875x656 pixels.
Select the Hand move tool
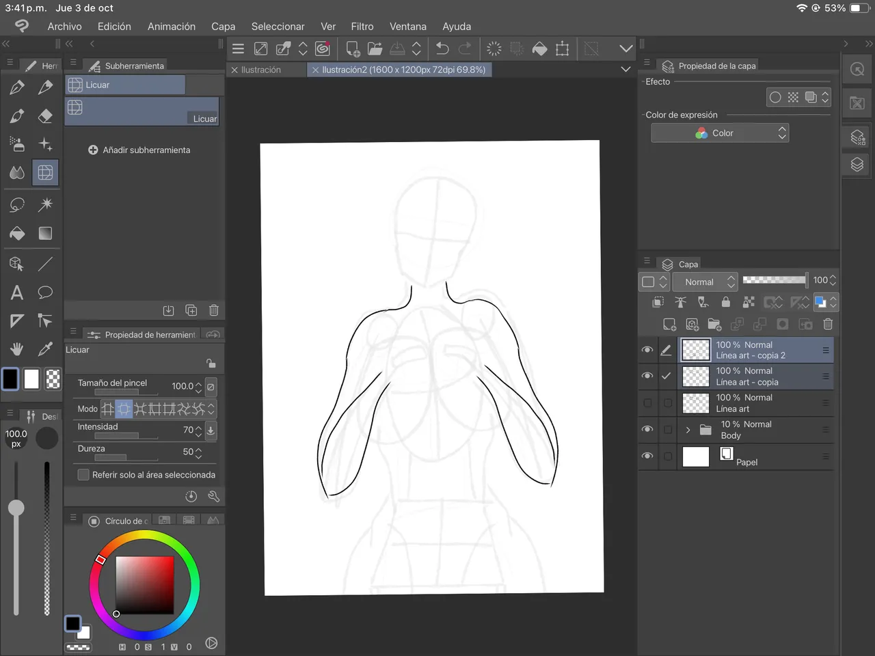click(17, 349)
